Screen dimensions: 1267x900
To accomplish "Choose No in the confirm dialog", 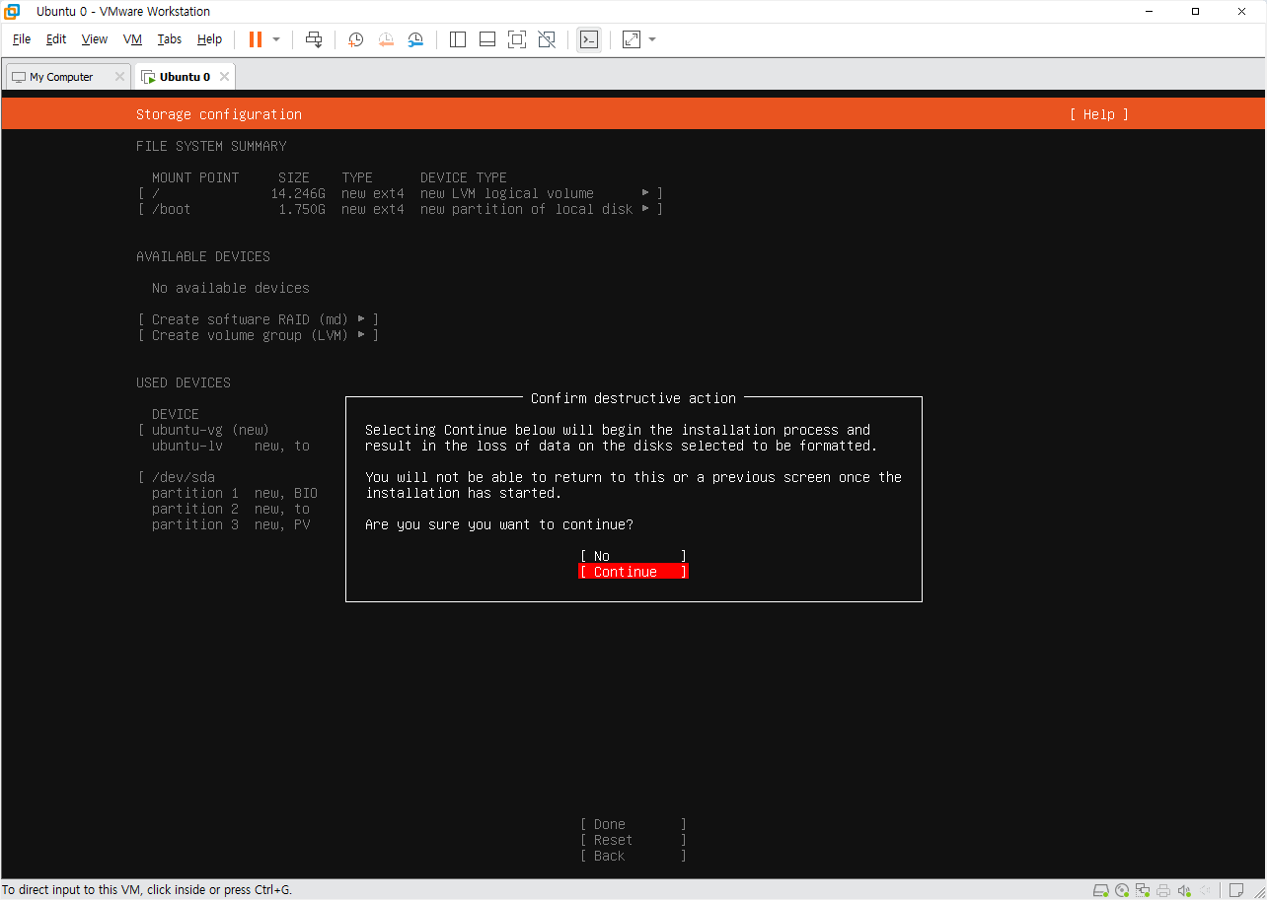I will point(633,556).
